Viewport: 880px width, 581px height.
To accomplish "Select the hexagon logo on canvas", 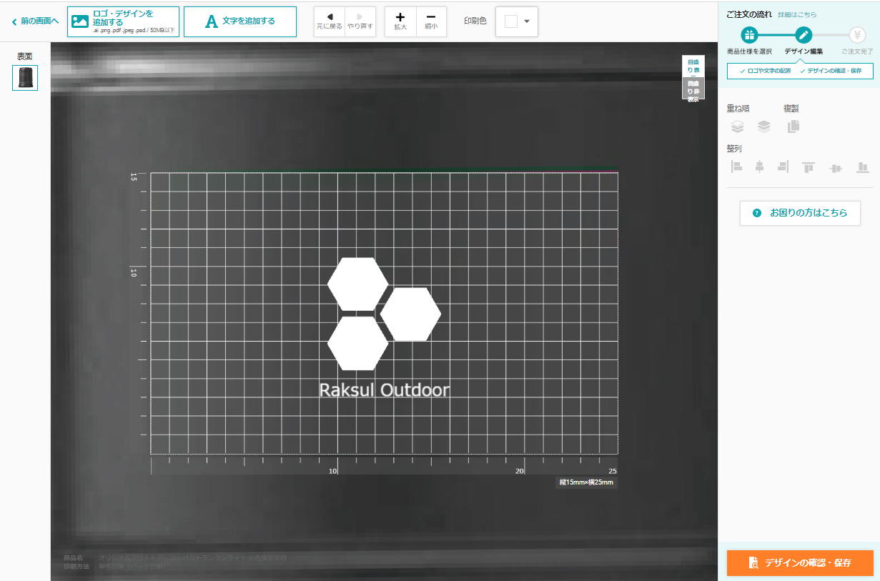I will pos(384,314).
